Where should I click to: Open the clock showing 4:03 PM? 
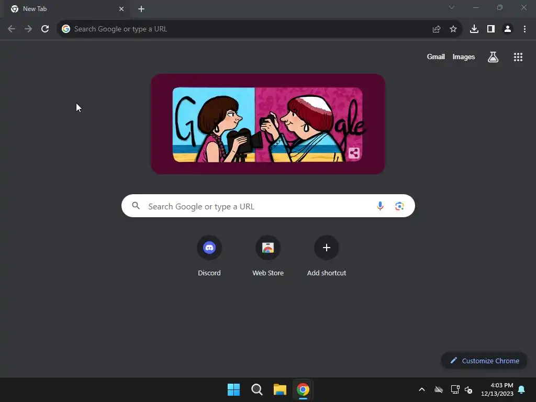[x=497, y=389]
